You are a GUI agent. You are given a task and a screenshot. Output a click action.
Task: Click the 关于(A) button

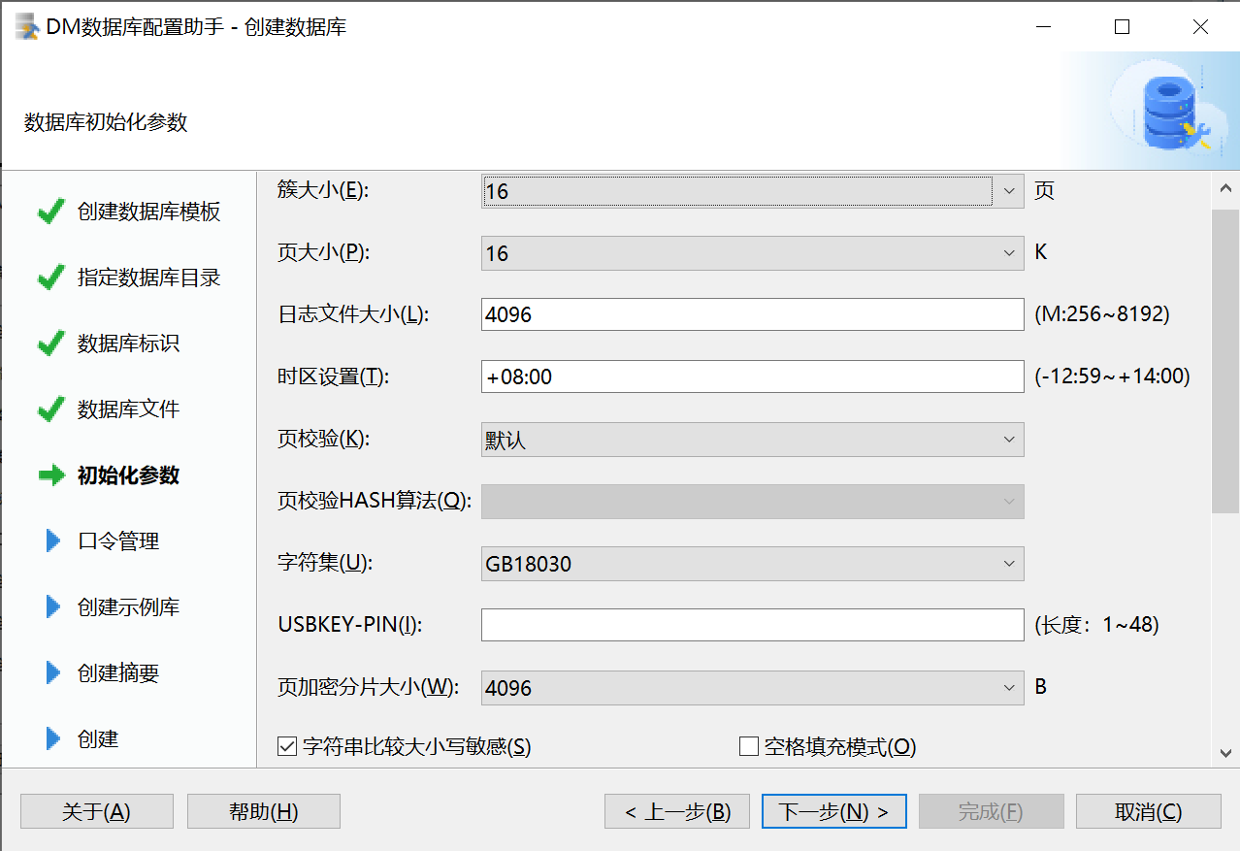click(x=96, y=811)
